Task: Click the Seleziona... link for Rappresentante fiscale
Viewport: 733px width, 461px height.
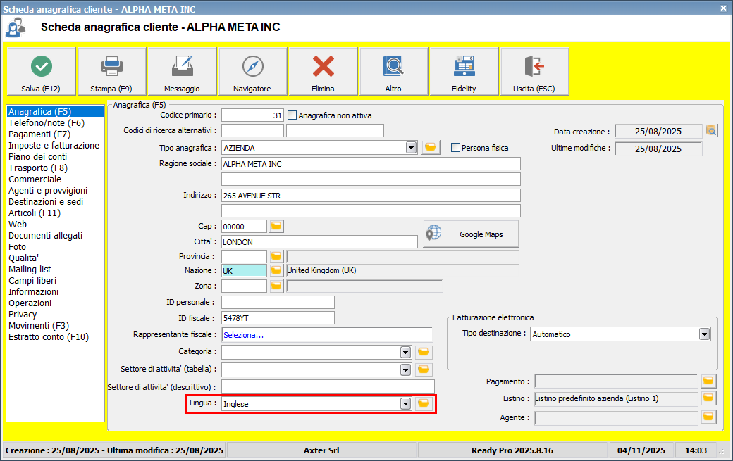Action: [244, 335]
